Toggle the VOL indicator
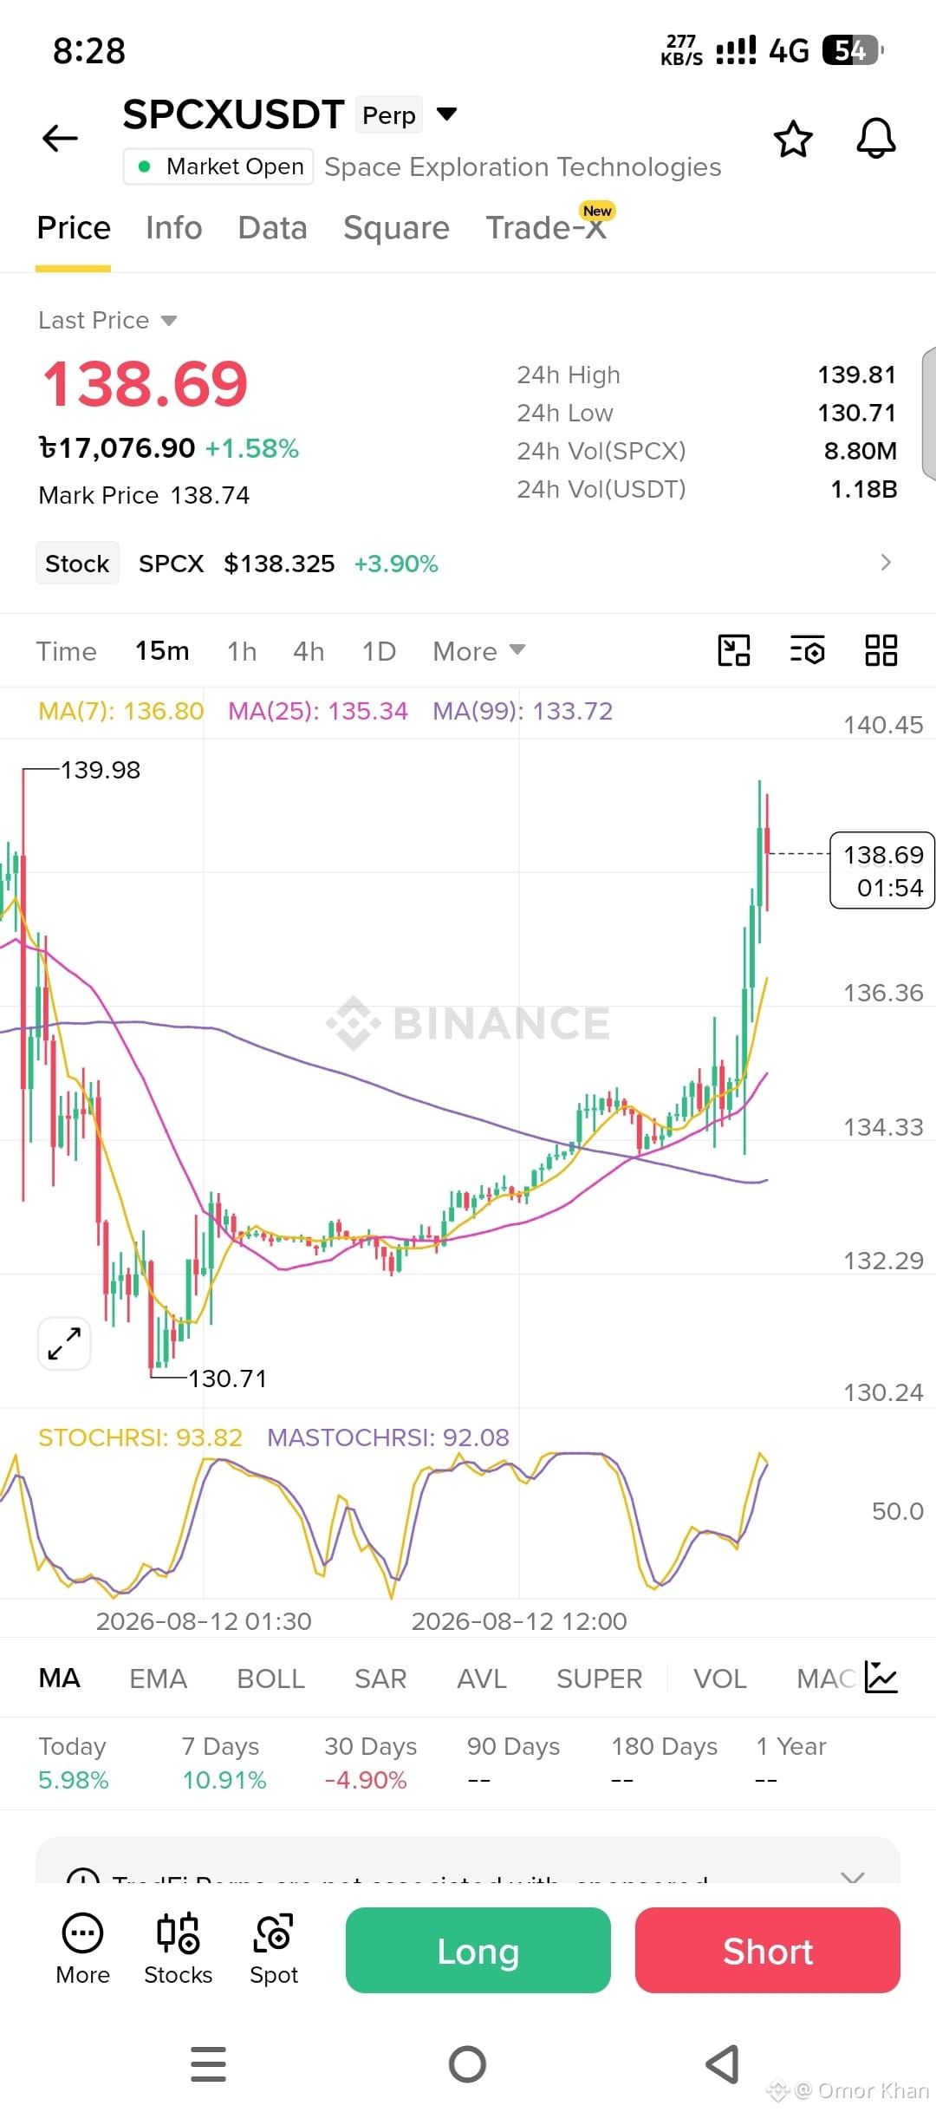The width and height of the screenshot is (936, 2112). point(720,1679)
